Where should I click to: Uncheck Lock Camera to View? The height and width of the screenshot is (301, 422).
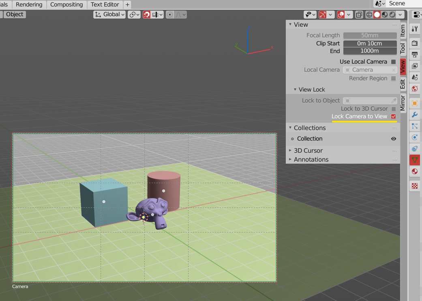click(394, 117)
